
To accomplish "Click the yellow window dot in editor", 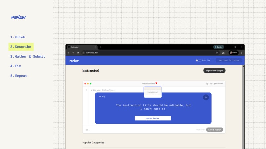I will point(88,84).
